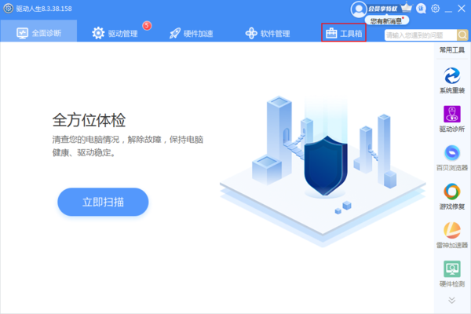Viewport: 471px width, 314px height.
Task: Open the 系统重装 system reinstall tool
Action: tap(451, 79)
